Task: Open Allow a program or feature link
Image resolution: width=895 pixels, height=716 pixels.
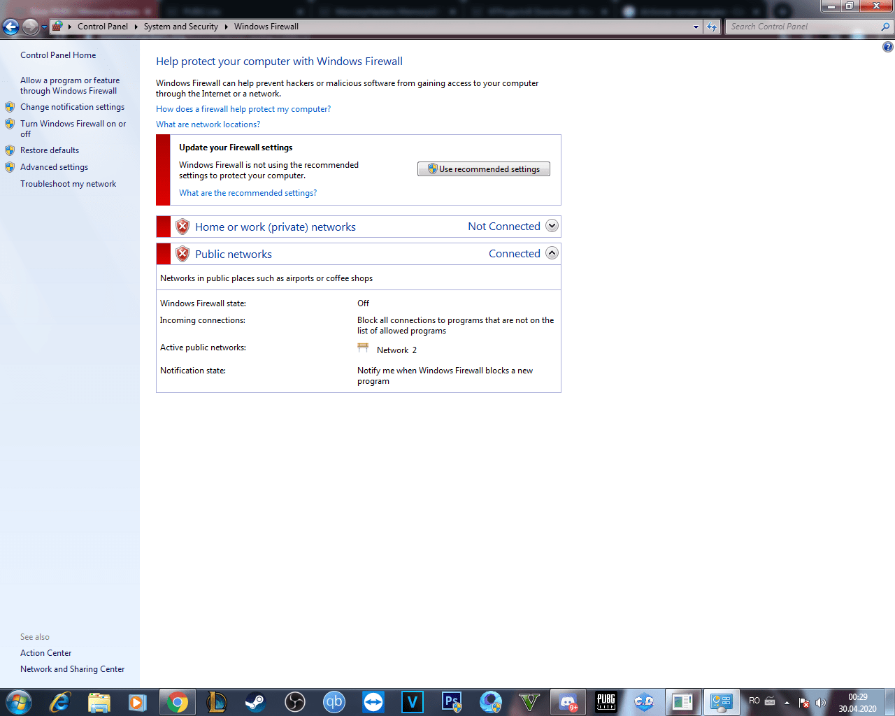Action: pyautogui.click(x=70, y=85)
